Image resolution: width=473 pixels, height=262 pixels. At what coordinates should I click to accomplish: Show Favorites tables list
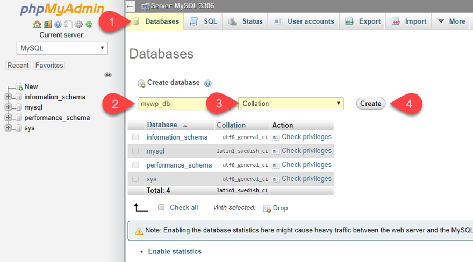pyautogui.click(x=49, y=65)
